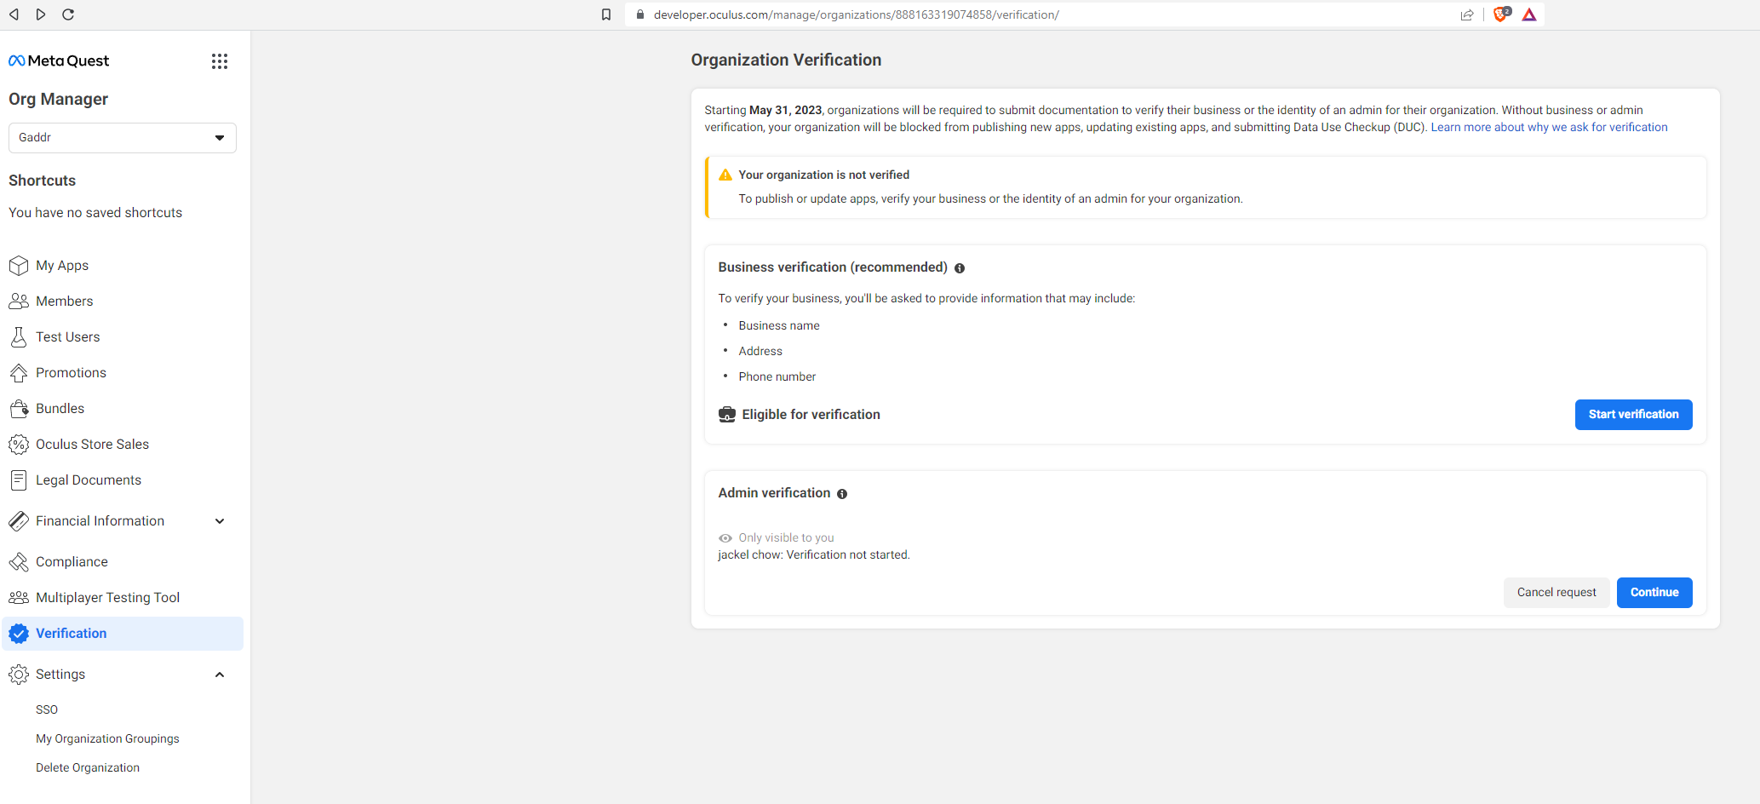Collapse the Settings section chevron
Viewport: 1760px width, 804px height.
220,675
